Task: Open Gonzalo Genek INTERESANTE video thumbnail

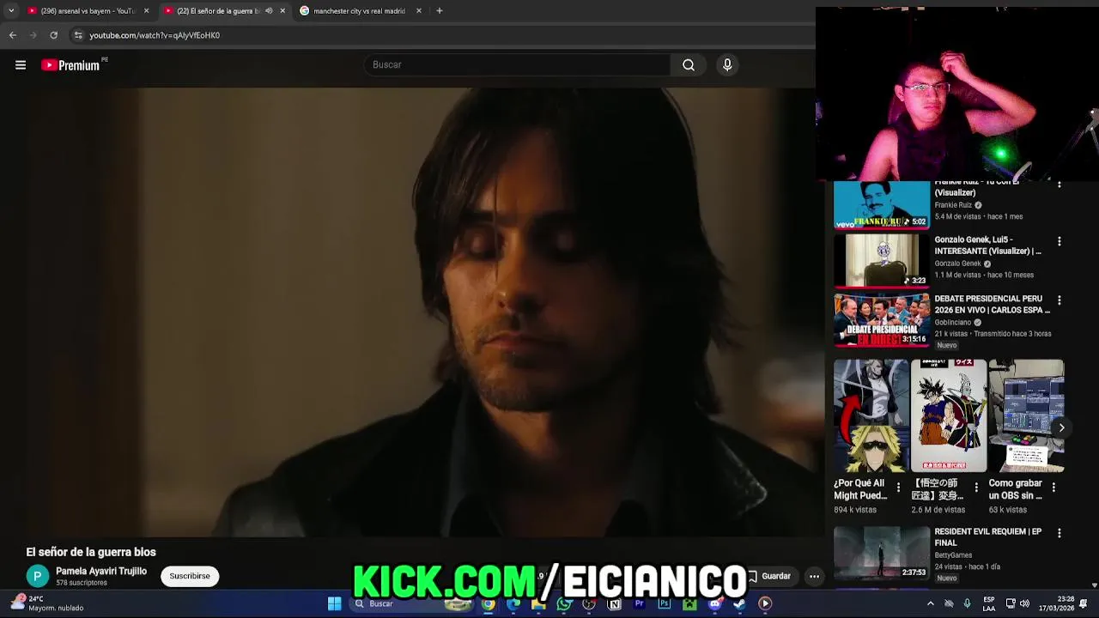Action: pos(882,261)
